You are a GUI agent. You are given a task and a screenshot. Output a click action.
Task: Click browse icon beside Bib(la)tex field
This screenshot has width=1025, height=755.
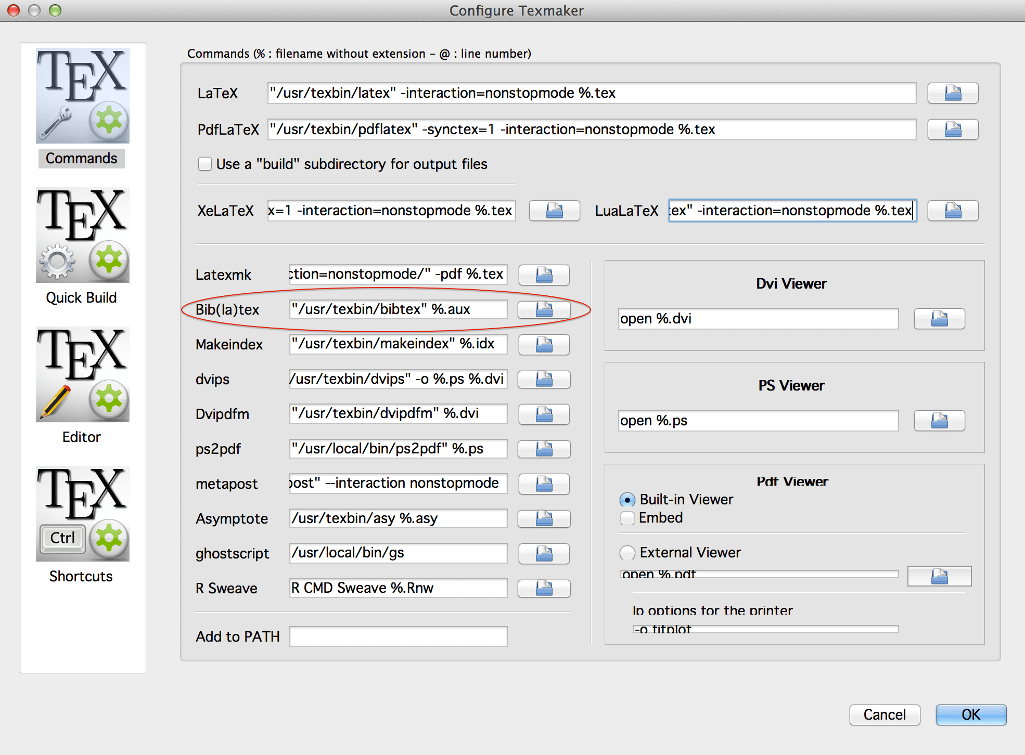[544, 310]
